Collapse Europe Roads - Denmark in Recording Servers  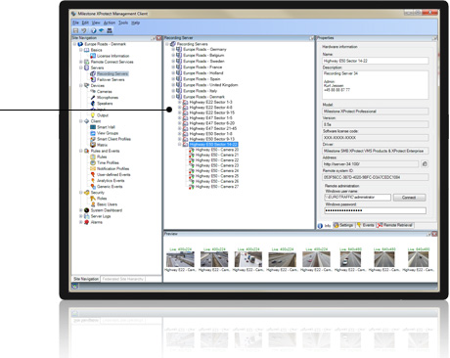click(173, 97)
